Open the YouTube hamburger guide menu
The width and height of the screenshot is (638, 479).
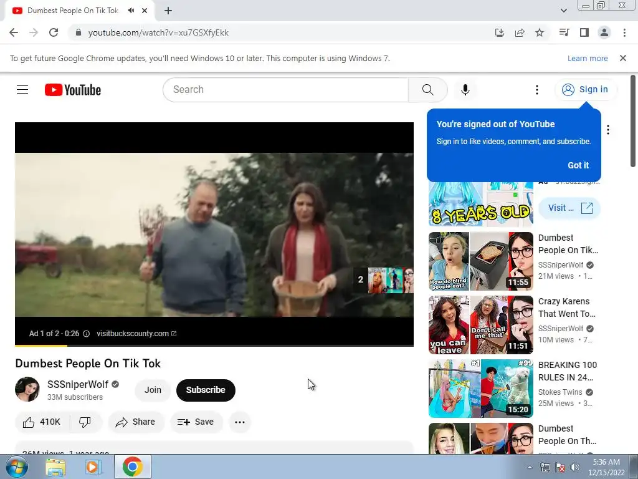coord(22,90)
